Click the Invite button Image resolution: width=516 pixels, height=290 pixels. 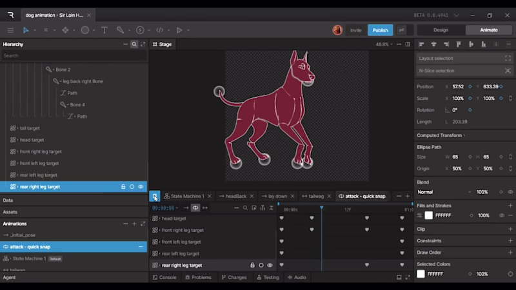tap(356, 30)
